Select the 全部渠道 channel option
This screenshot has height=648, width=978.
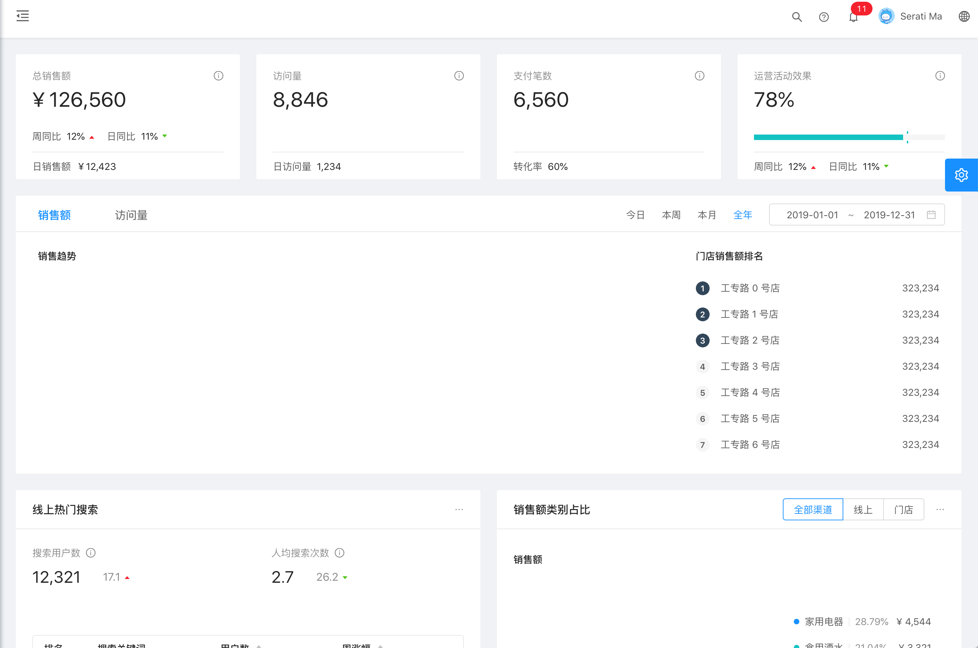point(812,510)
